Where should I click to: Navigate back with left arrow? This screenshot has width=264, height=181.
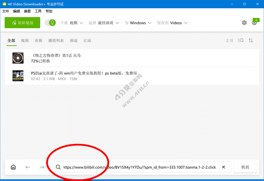28,167
